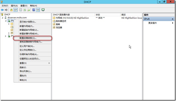
Task: Open the 帮助(H) menu in menu bar
Action: [33, 6]
